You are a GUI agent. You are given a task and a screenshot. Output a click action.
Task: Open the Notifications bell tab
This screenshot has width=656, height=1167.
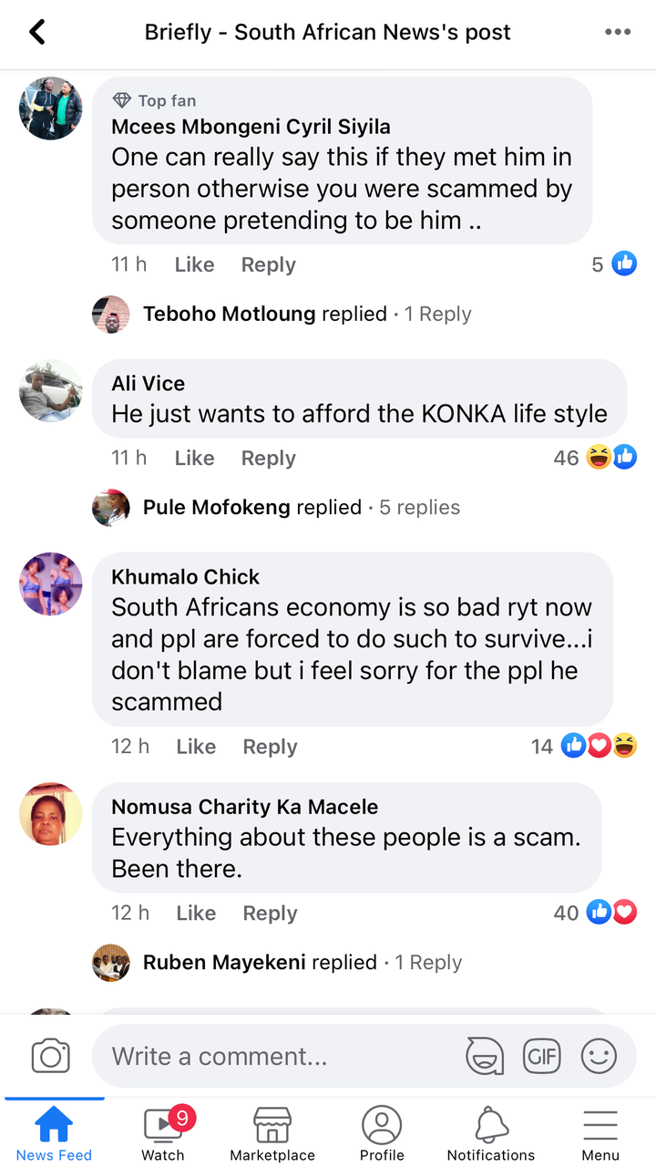click(x=491, y=1133)
